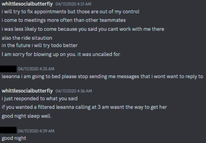Click the message about coming to meetings more often
The width and height of the screenshot is (206, 143).
tap(63, 20)
